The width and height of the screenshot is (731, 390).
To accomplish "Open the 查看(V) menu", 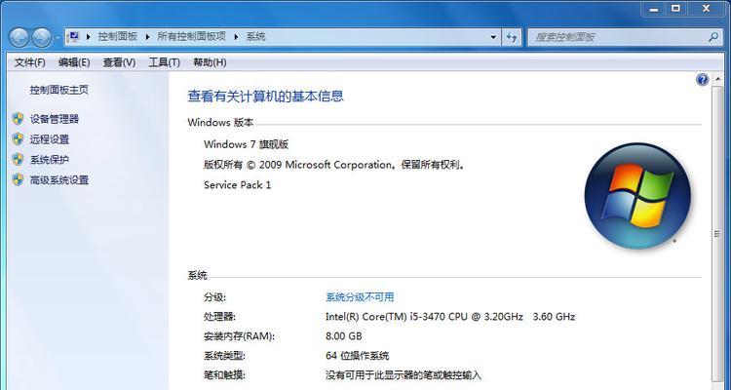I will point(119,62).
